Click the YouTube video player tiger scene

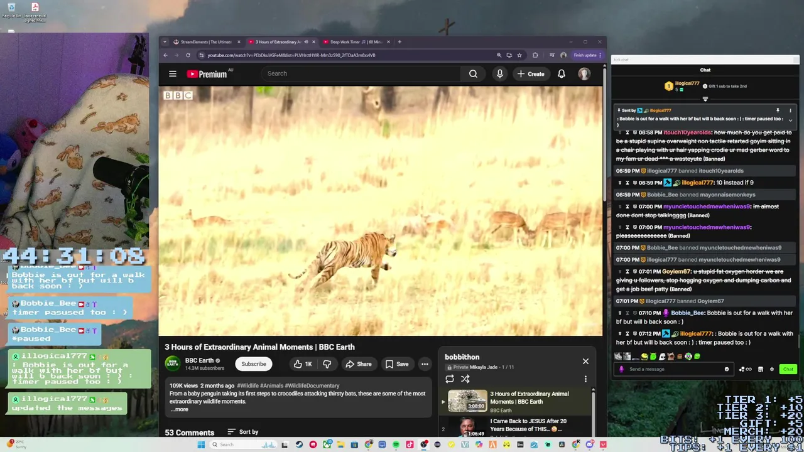[381, 211]
